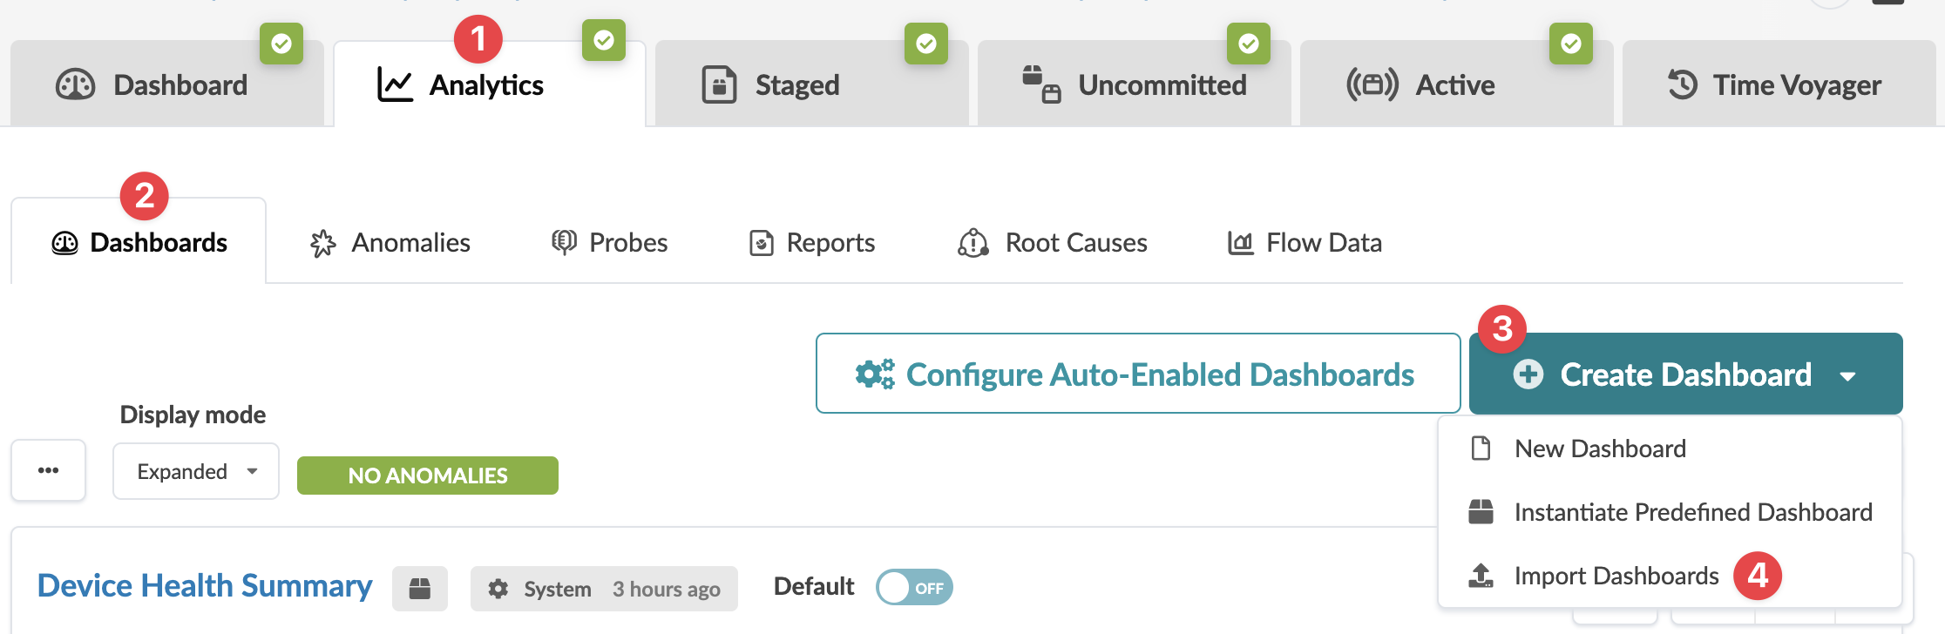
Task: Open the three-dots more options menu
Action: pyautogui.click(x=49, y=470)
